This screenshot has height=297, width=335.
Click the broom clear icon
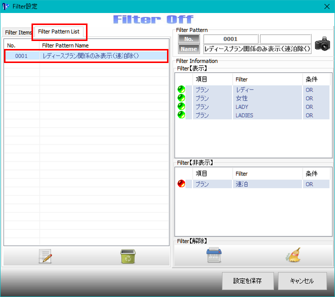pos(293,255)
